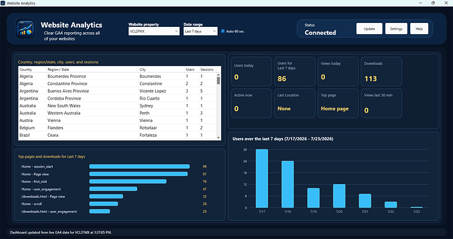Click the /downloads.html - Page view bar

click(x=106, y=196)
